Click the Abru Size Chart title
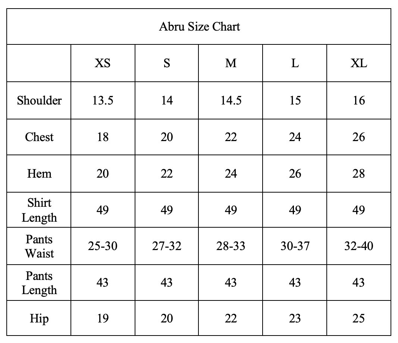The height and width of the screenshot is (343, 398). pos(199,27)
